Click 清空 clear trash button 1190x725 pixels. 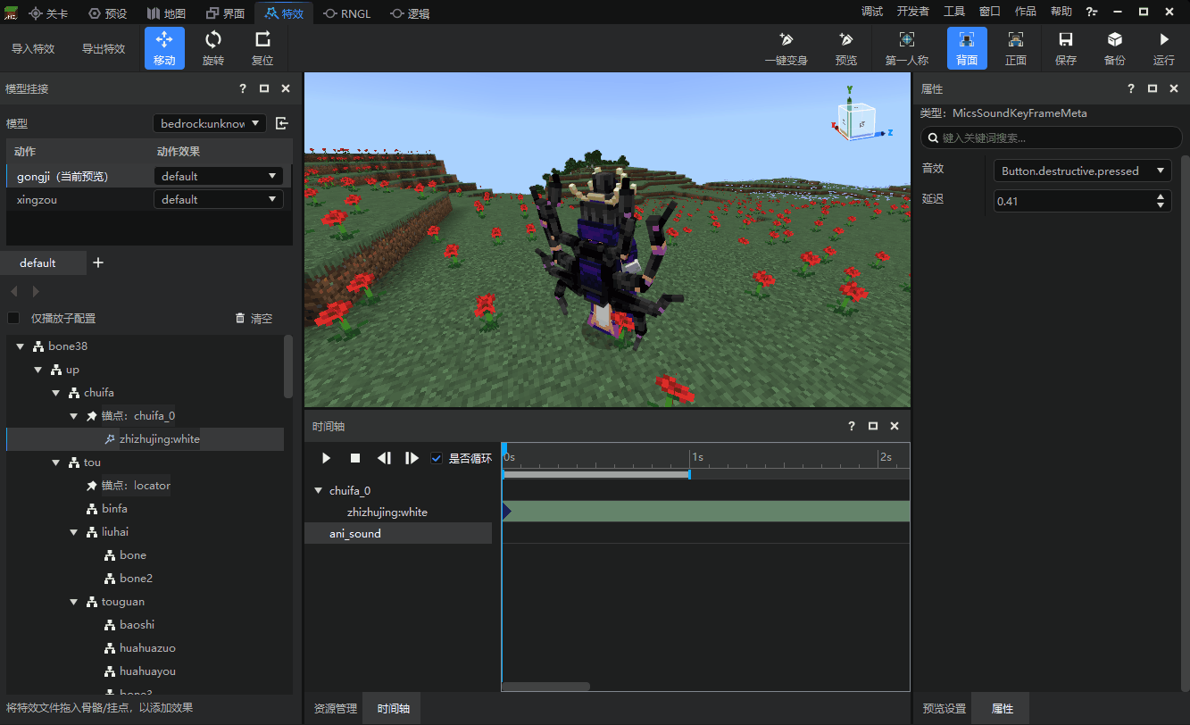click(254, 318)
